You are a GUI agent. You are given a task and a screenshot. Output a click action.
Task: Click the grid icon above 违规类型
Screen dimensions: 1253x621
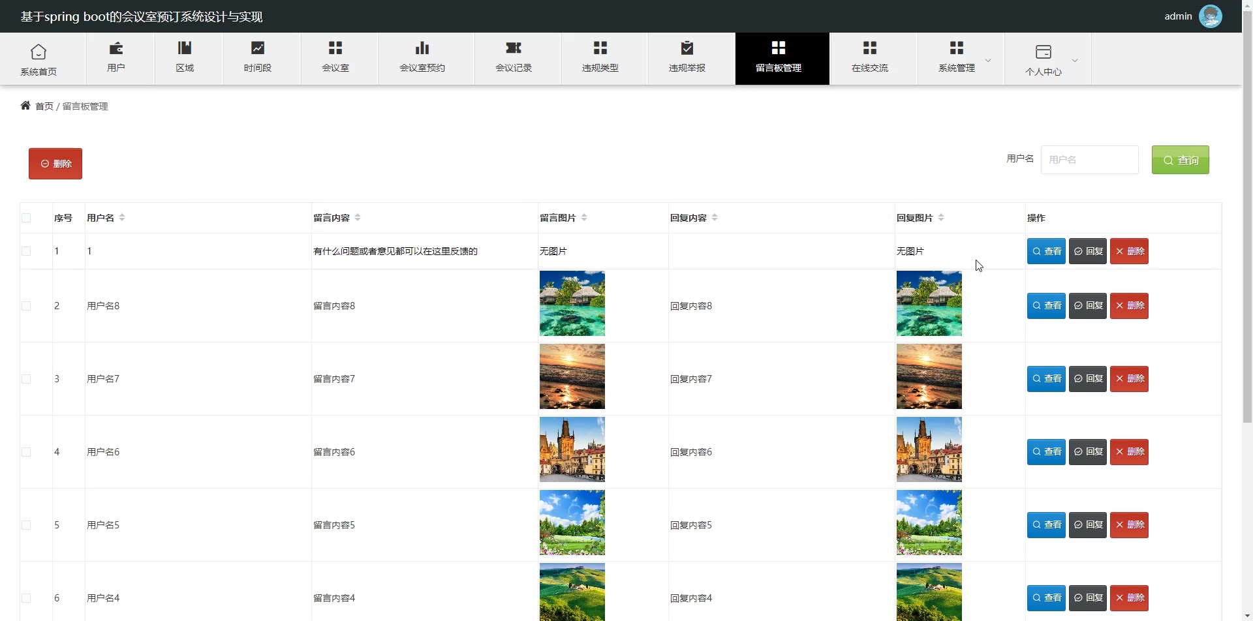[x=600, y=48]
